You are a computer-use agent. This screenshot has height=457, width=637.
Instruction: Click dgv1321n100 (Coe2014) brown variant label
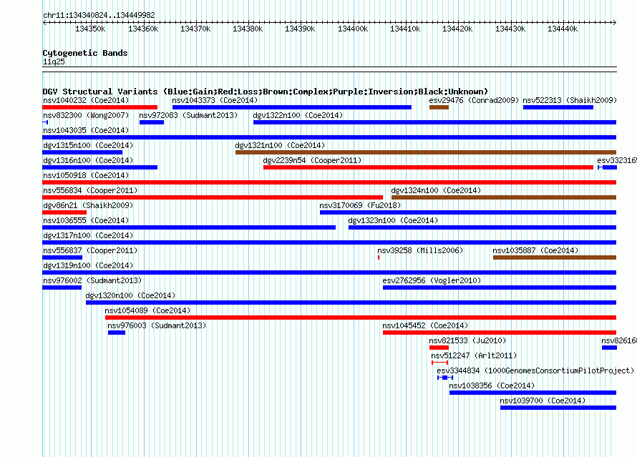coord(280,145)
